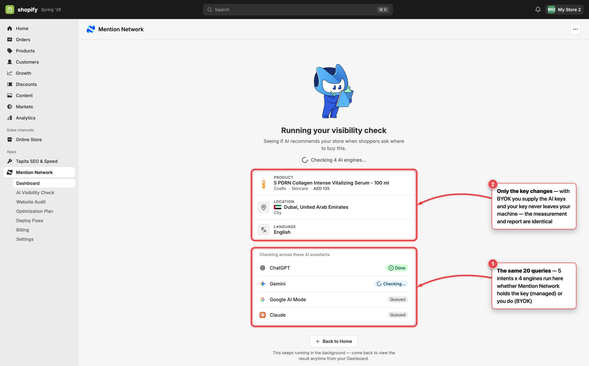Image resolution: width=589 pixels, height=366 pixels.
Task: Click the MS2 store avatar
Action: (551, 10)
